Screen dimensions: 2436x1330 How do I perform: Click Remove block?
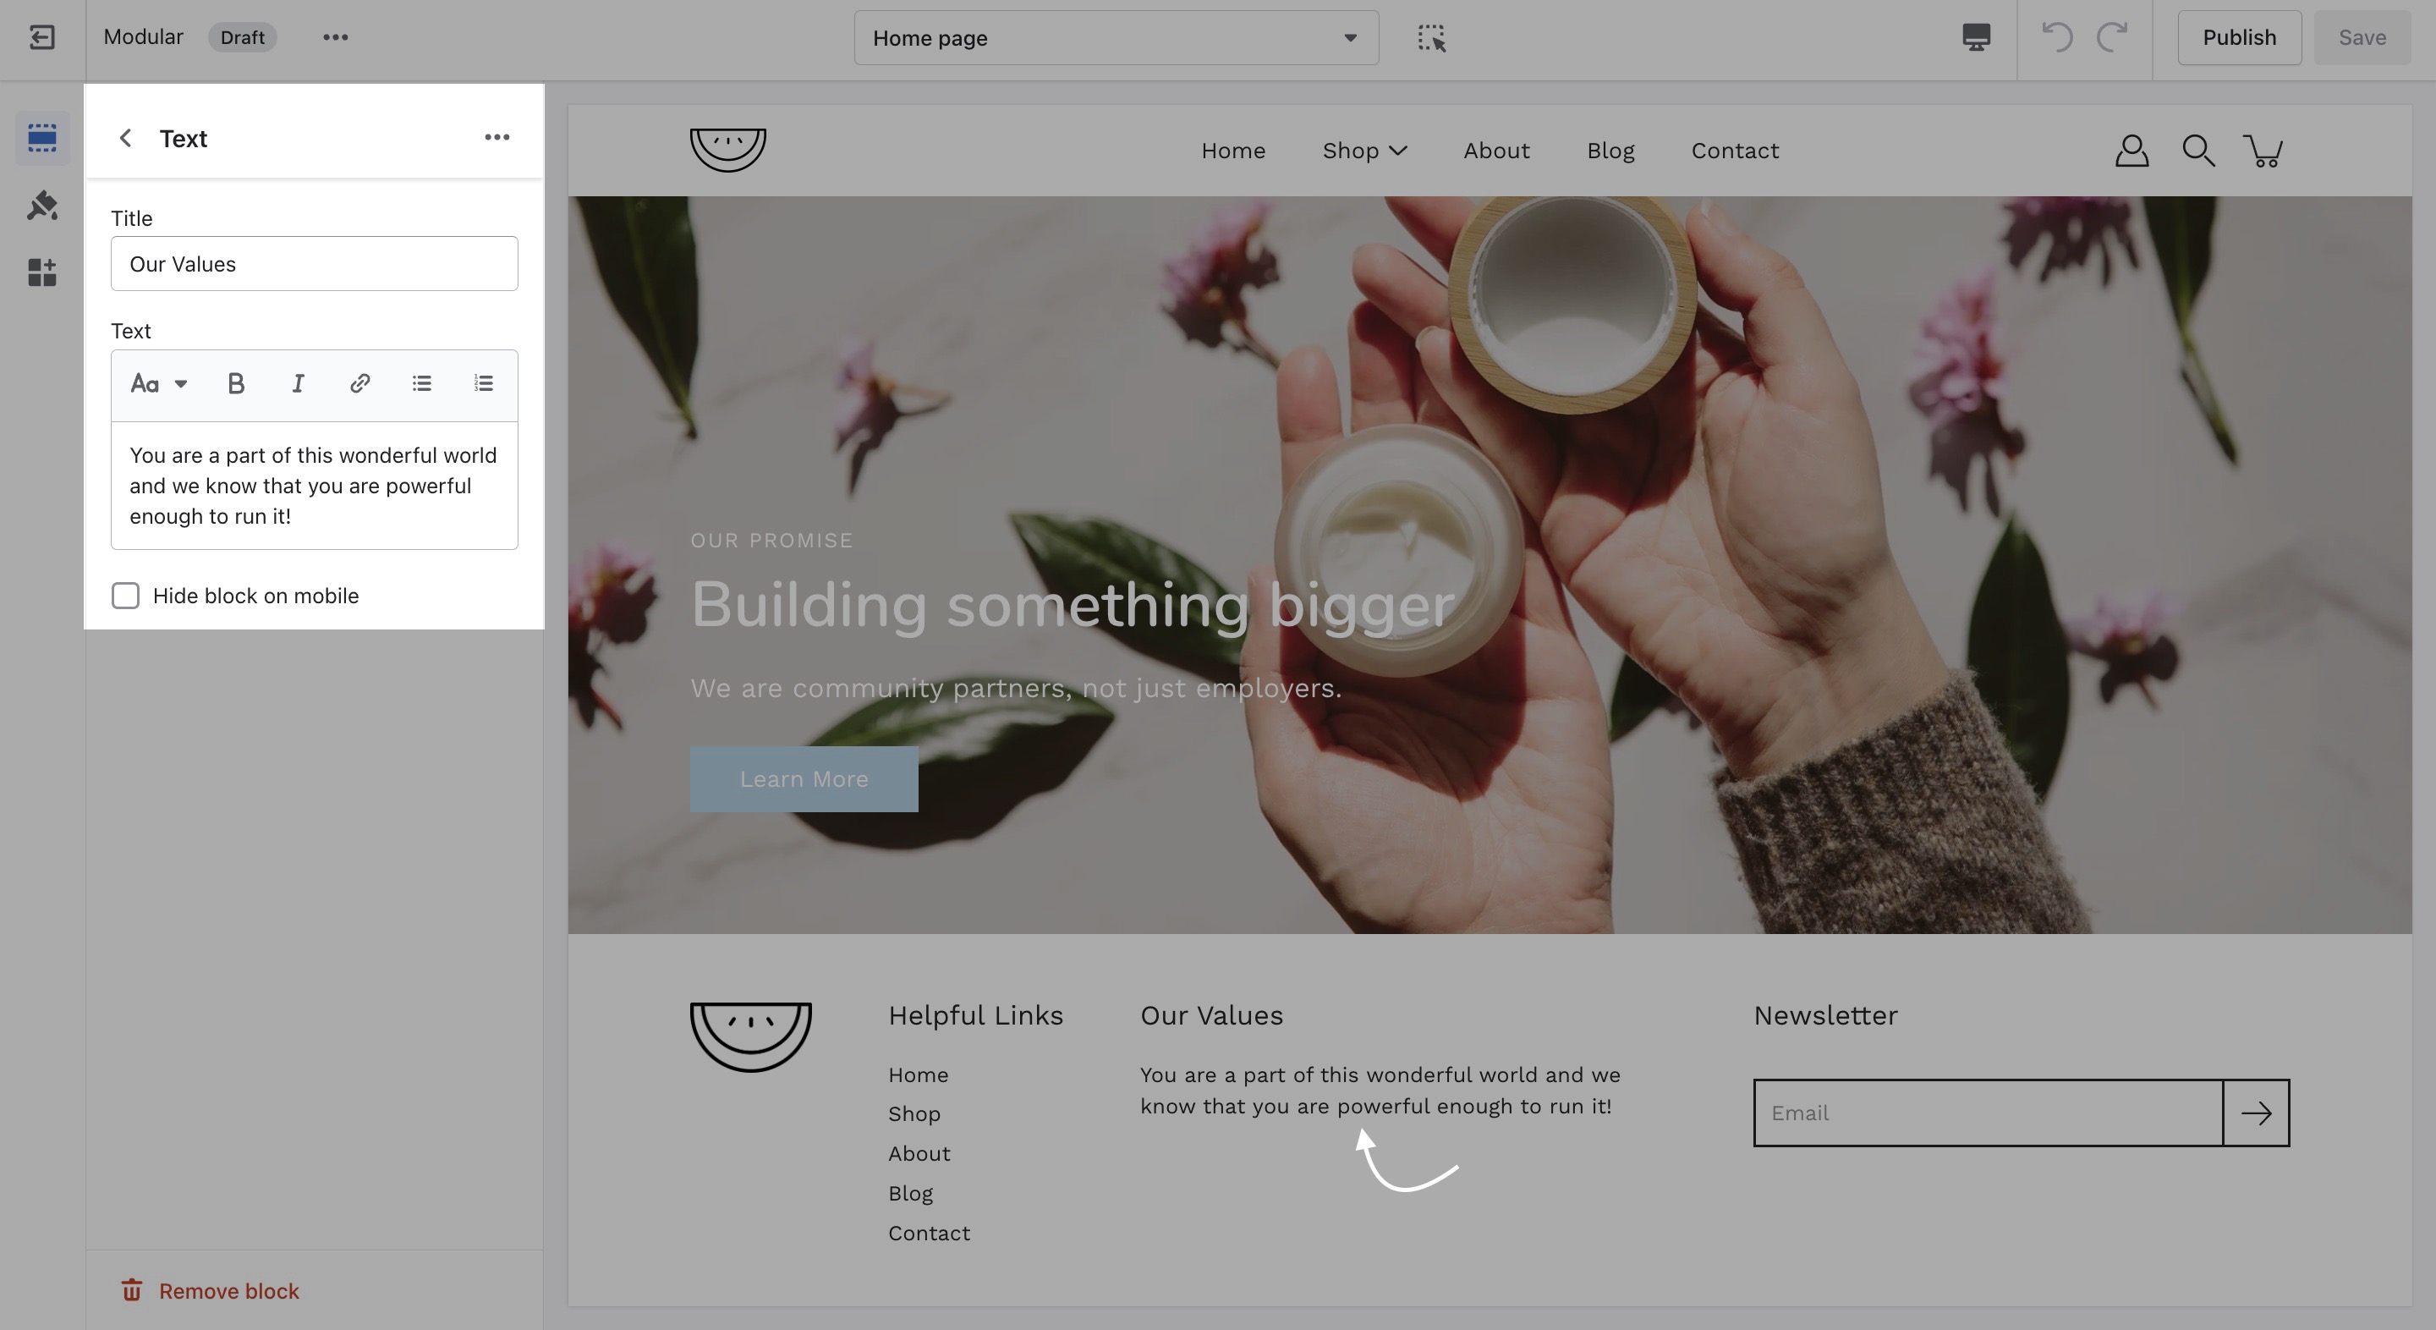210,1291
